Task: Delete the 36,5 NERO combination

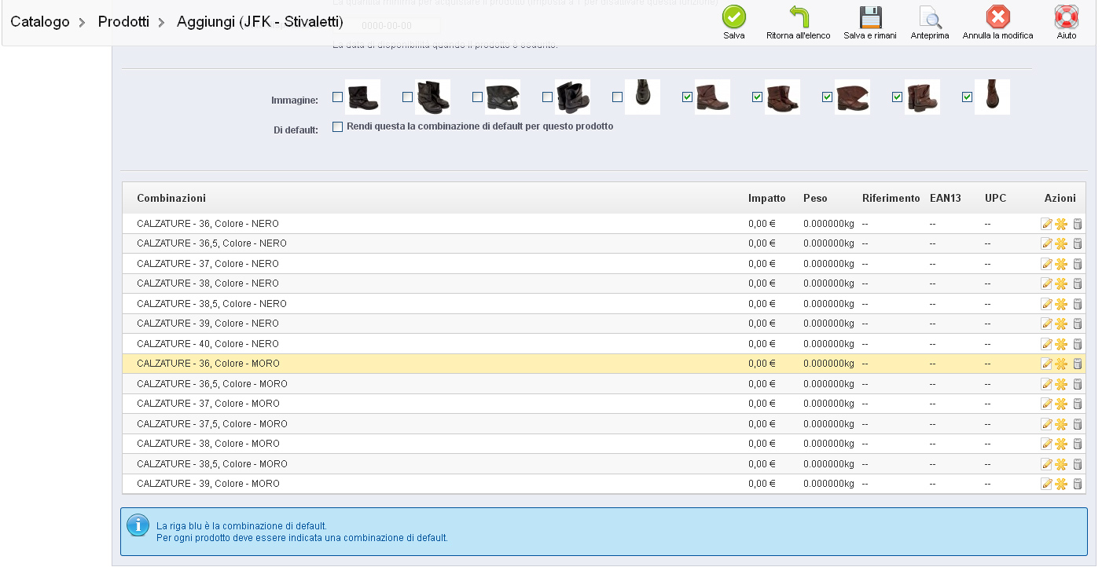Action: (x=1078, y=243)
